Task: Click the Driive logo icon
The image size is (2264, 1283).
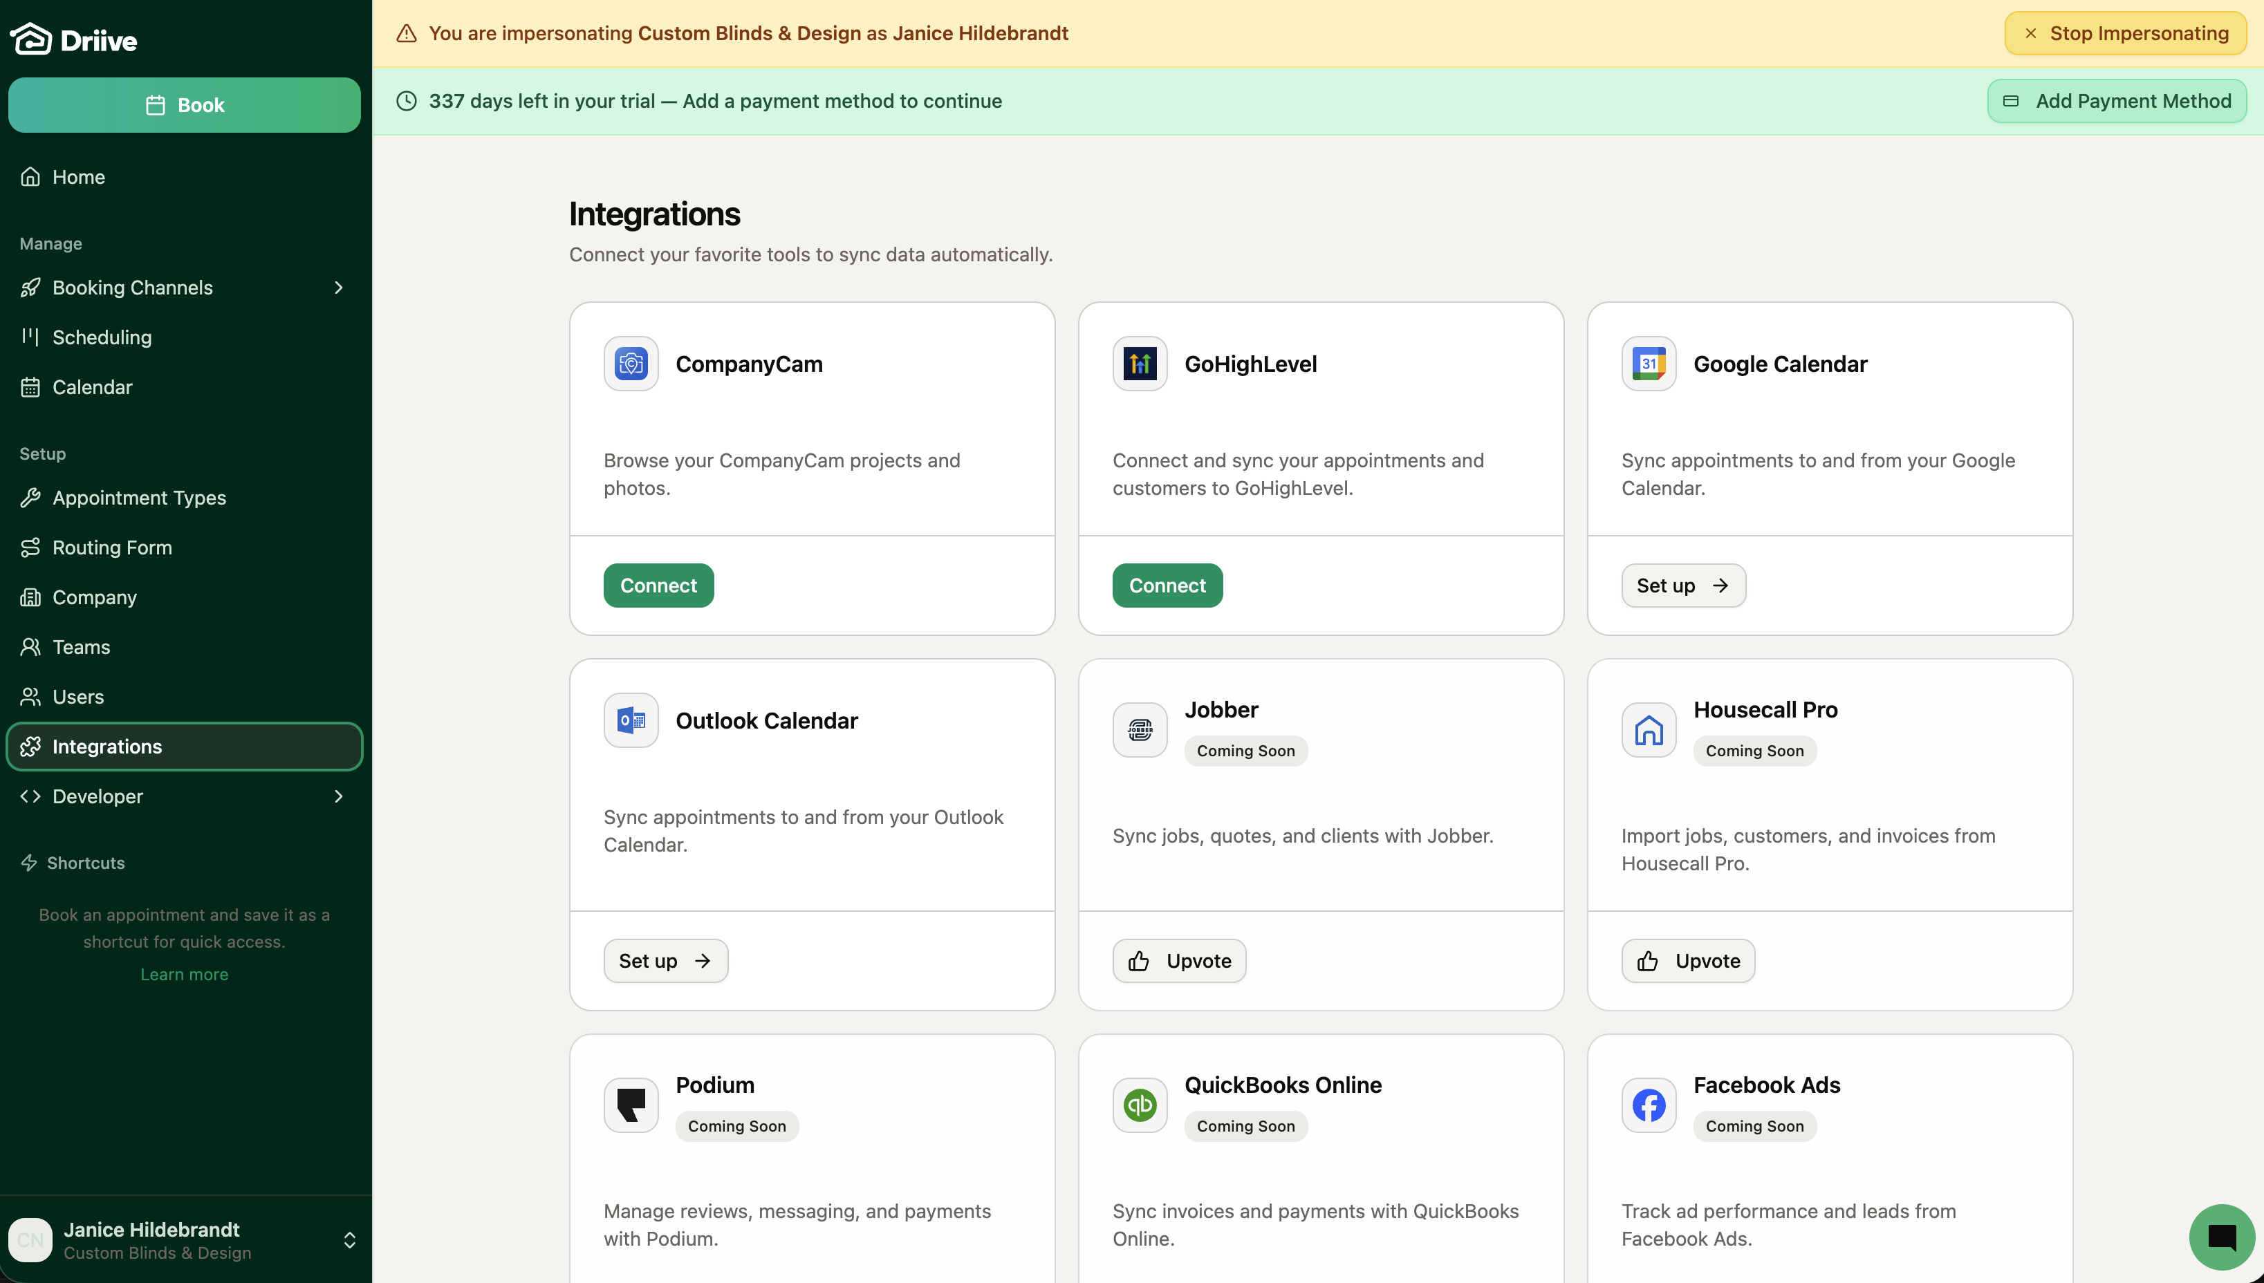Action: [32, 39]
